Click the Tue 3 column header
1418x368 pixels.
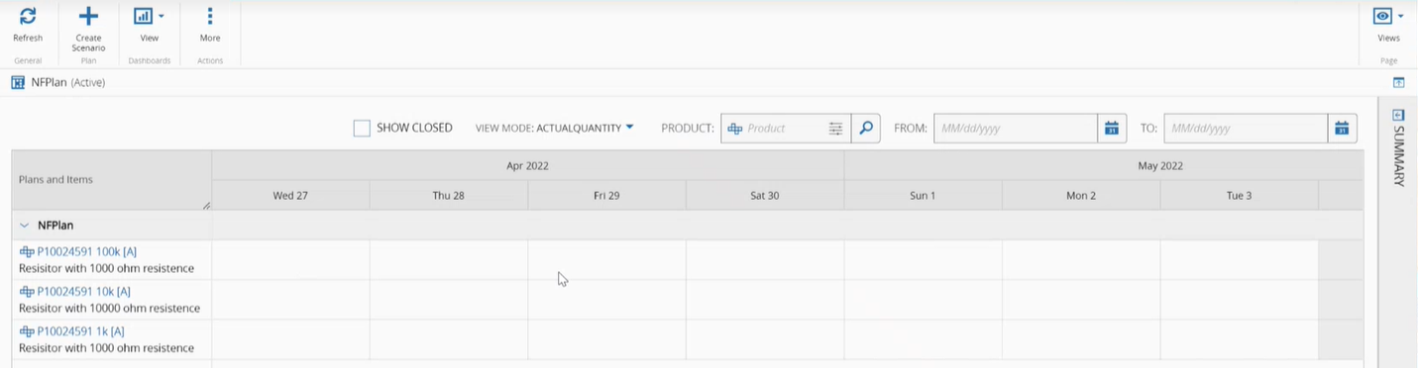coord(1239,196)
